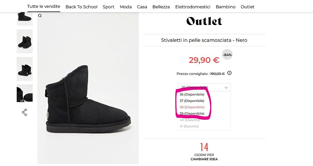313x166 pixels.
Task: Select size 37 (Disponibile) option
Action: [x=192, y=101]
